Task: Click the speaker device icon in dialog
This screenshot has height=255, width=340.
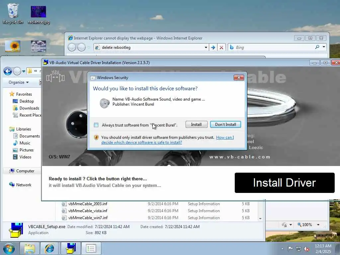Action: 105,103
